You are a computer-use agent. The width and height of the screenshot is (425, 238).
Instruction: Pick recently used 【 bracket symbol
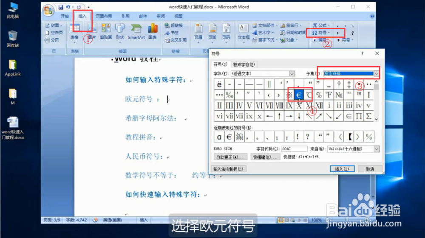(x=350, y=137)
